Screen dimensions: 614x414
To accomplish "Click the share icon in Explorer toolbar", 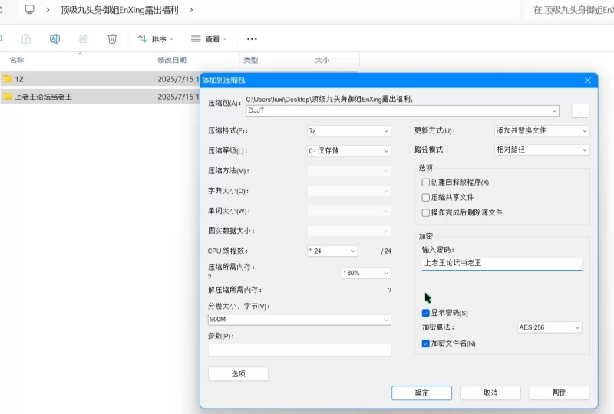I will coord(84,39).
